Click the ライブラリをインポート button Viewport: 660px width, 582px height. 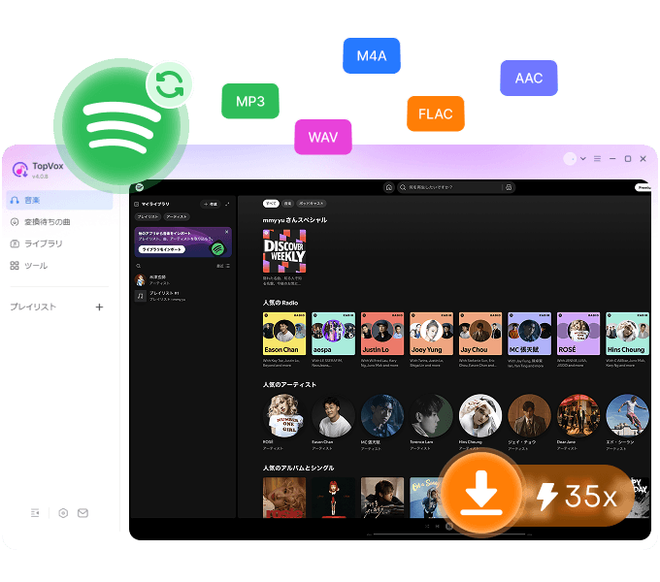[162, 249]
